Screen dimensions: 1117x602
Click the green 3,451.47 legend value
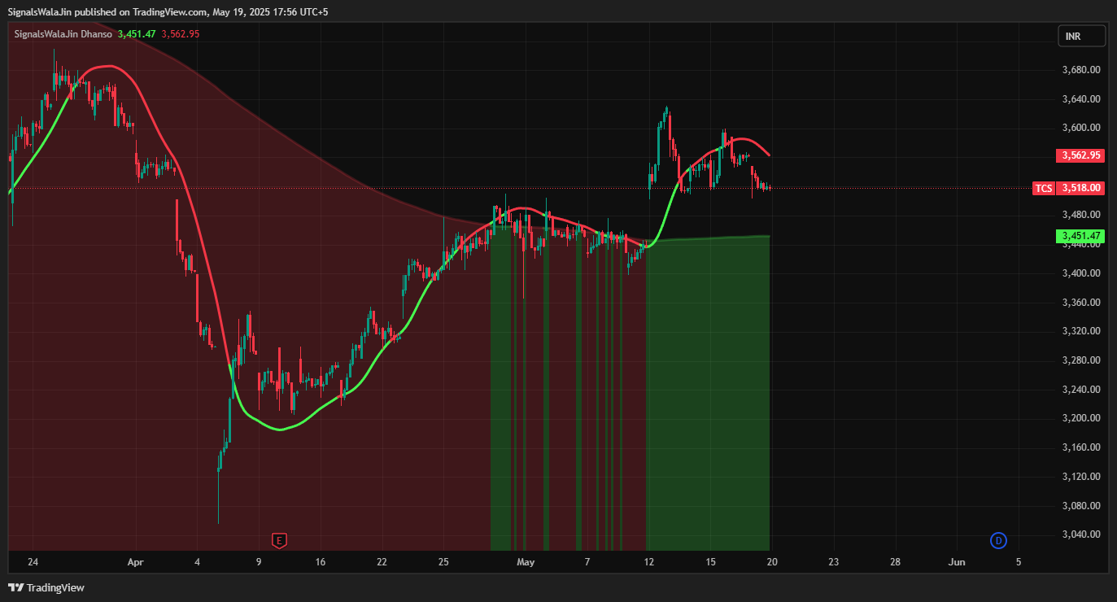137,34
